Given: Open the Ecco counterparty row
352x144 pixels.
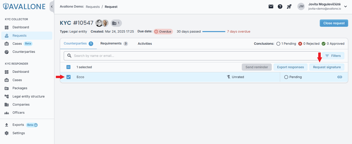Looking at the screenshot, I should pos(204,77).
